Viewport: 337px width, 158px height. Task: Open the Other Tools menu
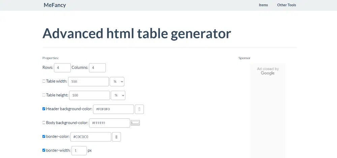click(286, 5)
